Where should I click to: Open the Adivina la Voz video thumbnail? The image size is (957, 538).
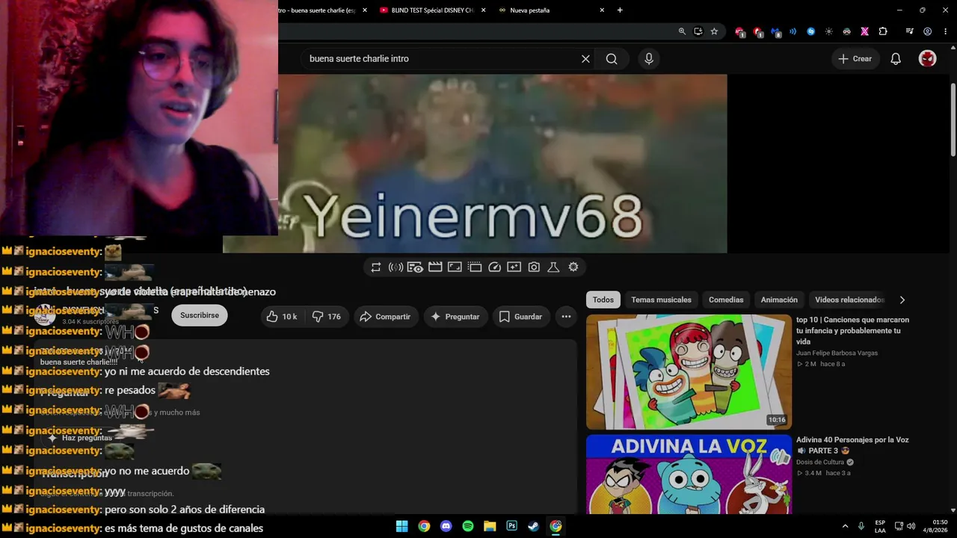pos(689,474)
